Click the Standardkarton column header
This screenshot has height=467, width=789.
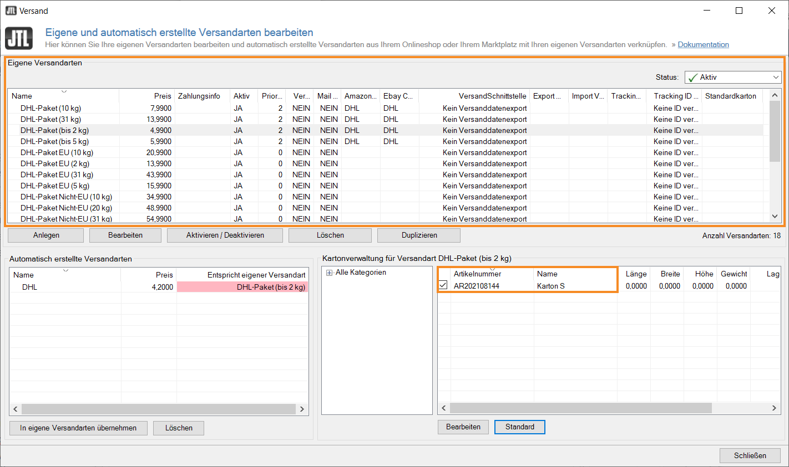pos(732,96)
